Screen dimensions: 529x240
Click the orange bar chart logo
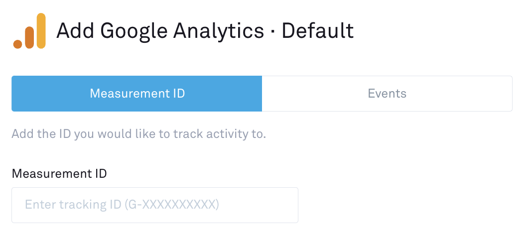(x=29, y=31)
